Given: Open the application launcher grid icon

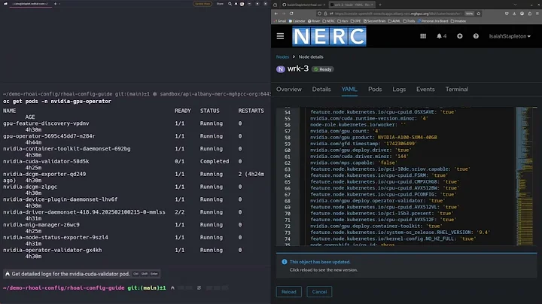Looking at the screenshot, I should (x=423, y=36).
